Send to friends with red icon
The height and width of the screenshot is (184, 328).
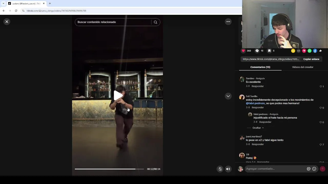point(304,51)
